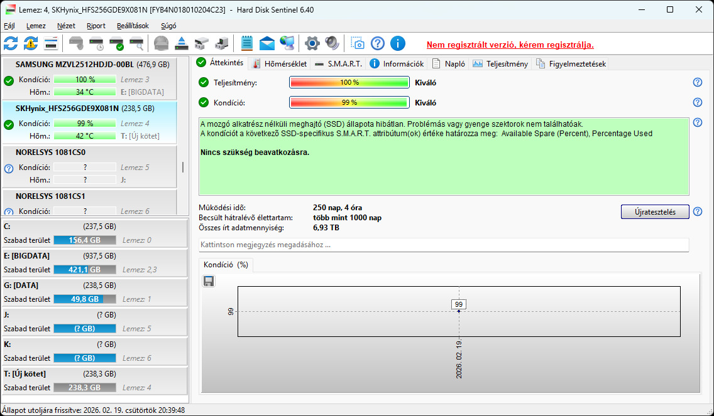
Task: Open the Súgó menu
Action: (x=168, y=26)
